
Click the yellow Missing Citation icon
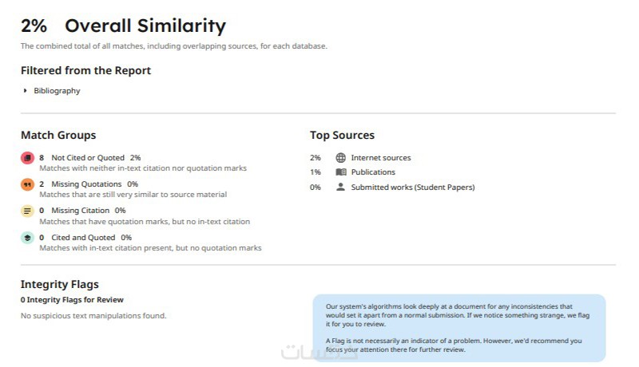[27, 211]
